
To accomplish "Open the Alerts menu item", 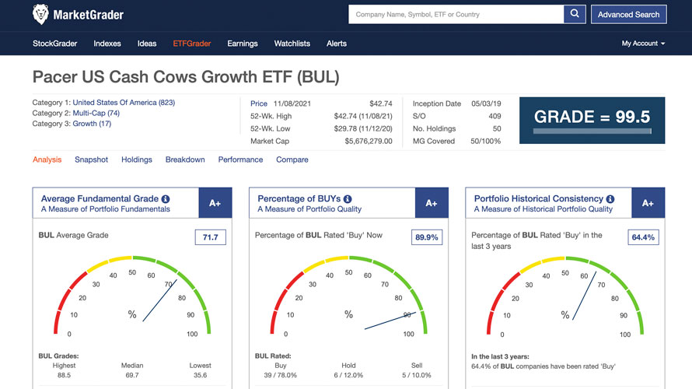I will click(x=337, y=44).
